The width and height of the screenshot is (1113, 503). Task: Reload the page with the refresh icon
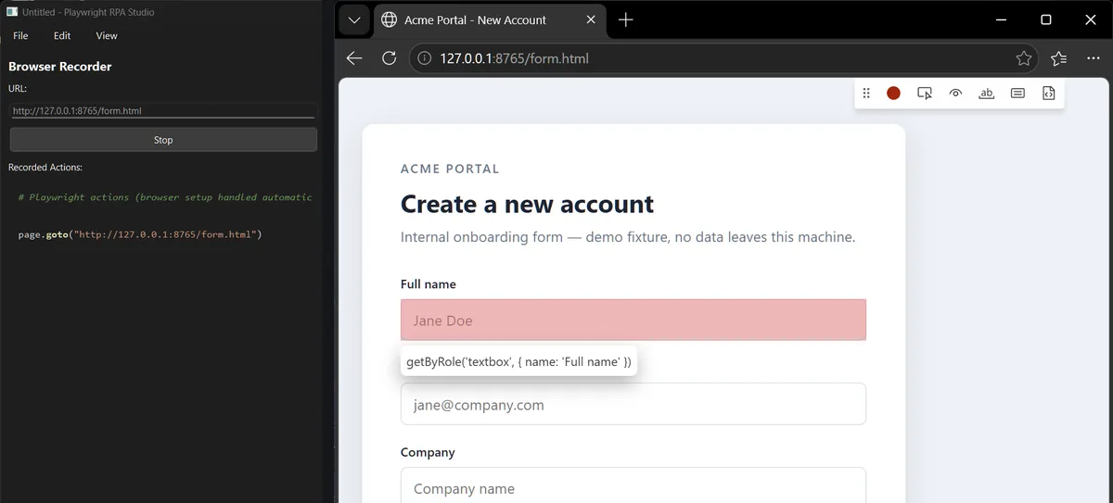pos(390,58)
